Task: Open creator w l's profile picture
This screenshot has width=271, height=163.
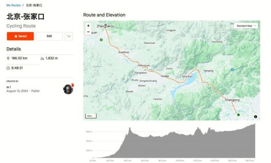Action: [68, 89]
